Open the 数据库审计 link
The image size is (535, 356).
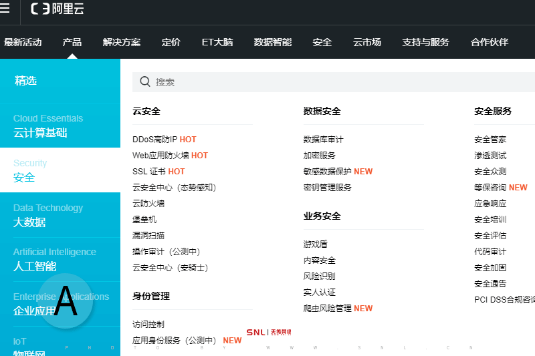tap(323, 140)
